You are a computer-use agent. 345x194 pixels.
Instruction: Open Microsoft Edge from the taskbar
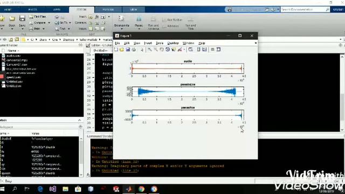click(40, 189)
